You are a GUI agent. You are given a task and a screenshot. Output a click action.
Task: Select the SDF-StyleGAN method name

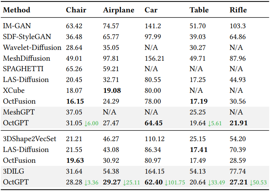point(27,37)
